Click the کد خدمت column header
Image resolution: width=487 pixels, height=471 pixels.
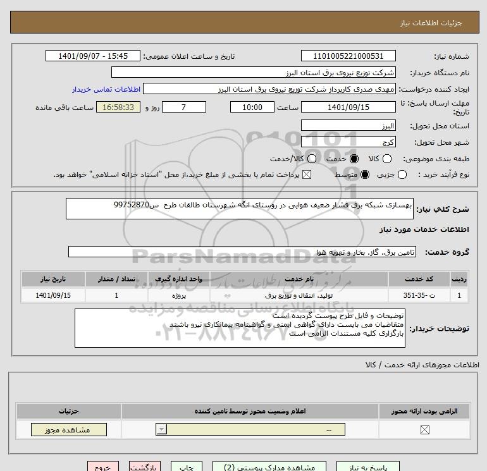point(419,279)
